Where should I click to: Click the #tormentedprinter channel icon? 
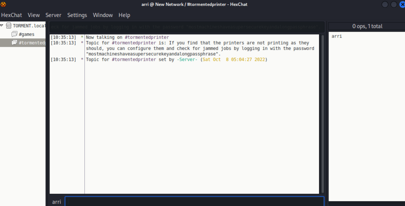tap(14, 43)
